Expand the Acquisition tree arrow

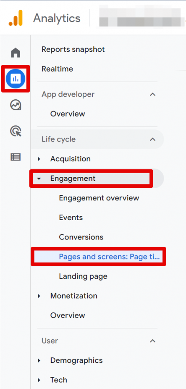[39, 159]
